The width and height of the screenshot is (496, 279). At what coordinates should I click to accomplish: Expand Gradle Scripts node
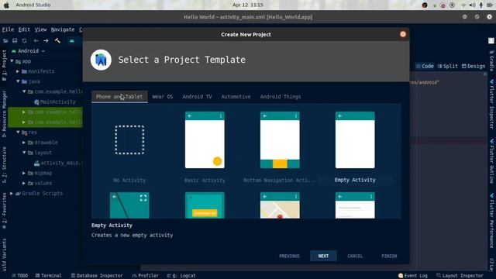(12, 193)
